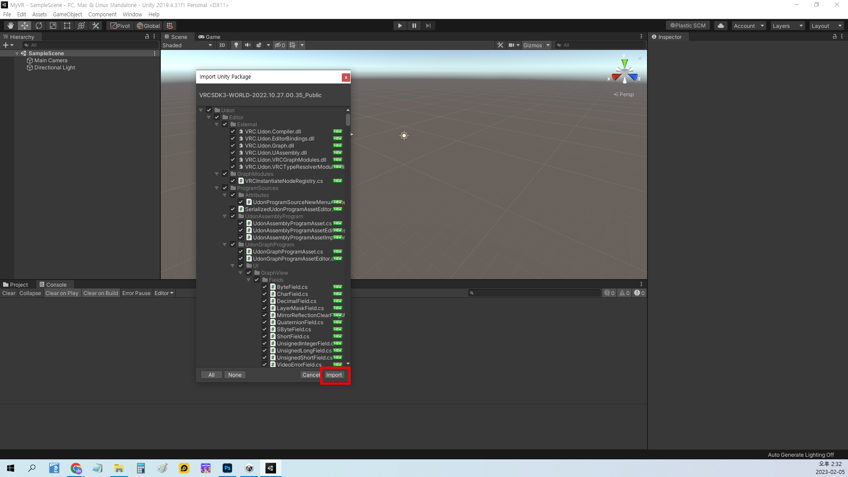
Task: Select the Rect transform tool
Action: click(x=67, y=26)
